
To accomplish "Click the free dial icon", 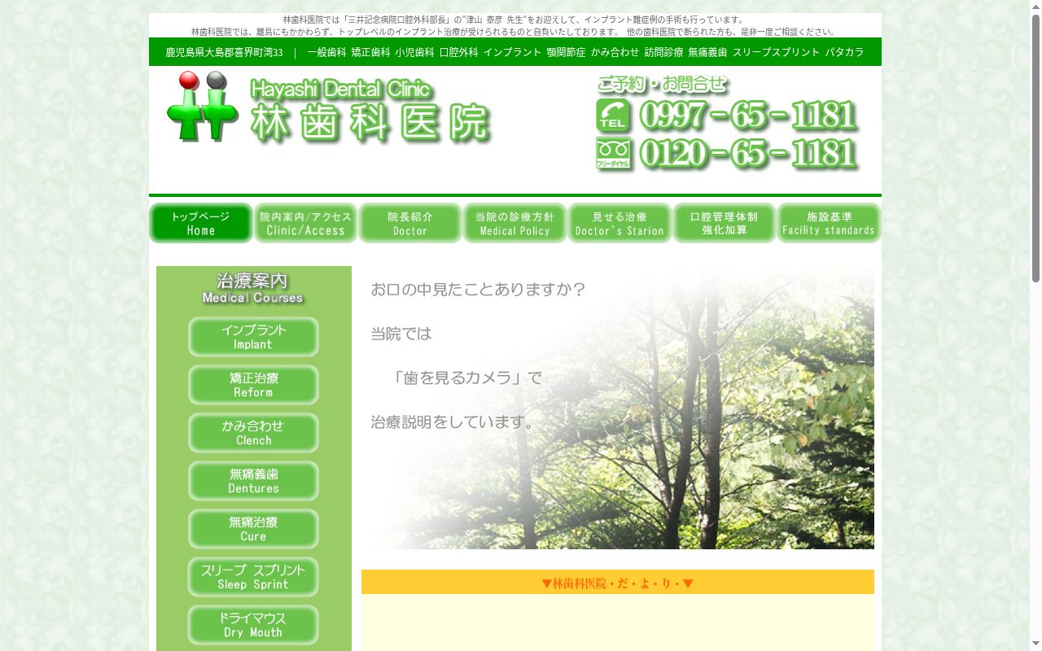I will click(613, 153).
